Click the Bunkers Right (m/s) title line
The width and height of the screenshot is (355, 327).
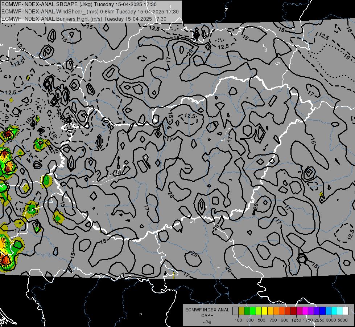(x=84, y=19)
